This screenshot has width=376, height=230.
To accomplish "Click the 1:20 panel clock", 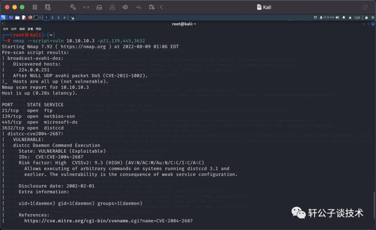I will click(357, 17).
